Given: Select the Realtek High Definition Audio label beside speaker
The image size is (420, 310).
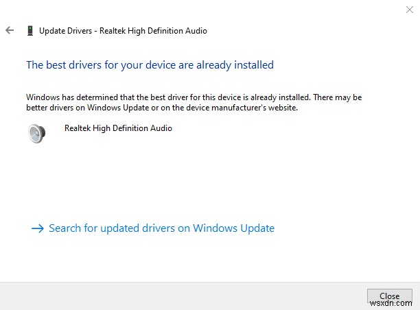Looking at the screenshot, I should pos(118,128).
